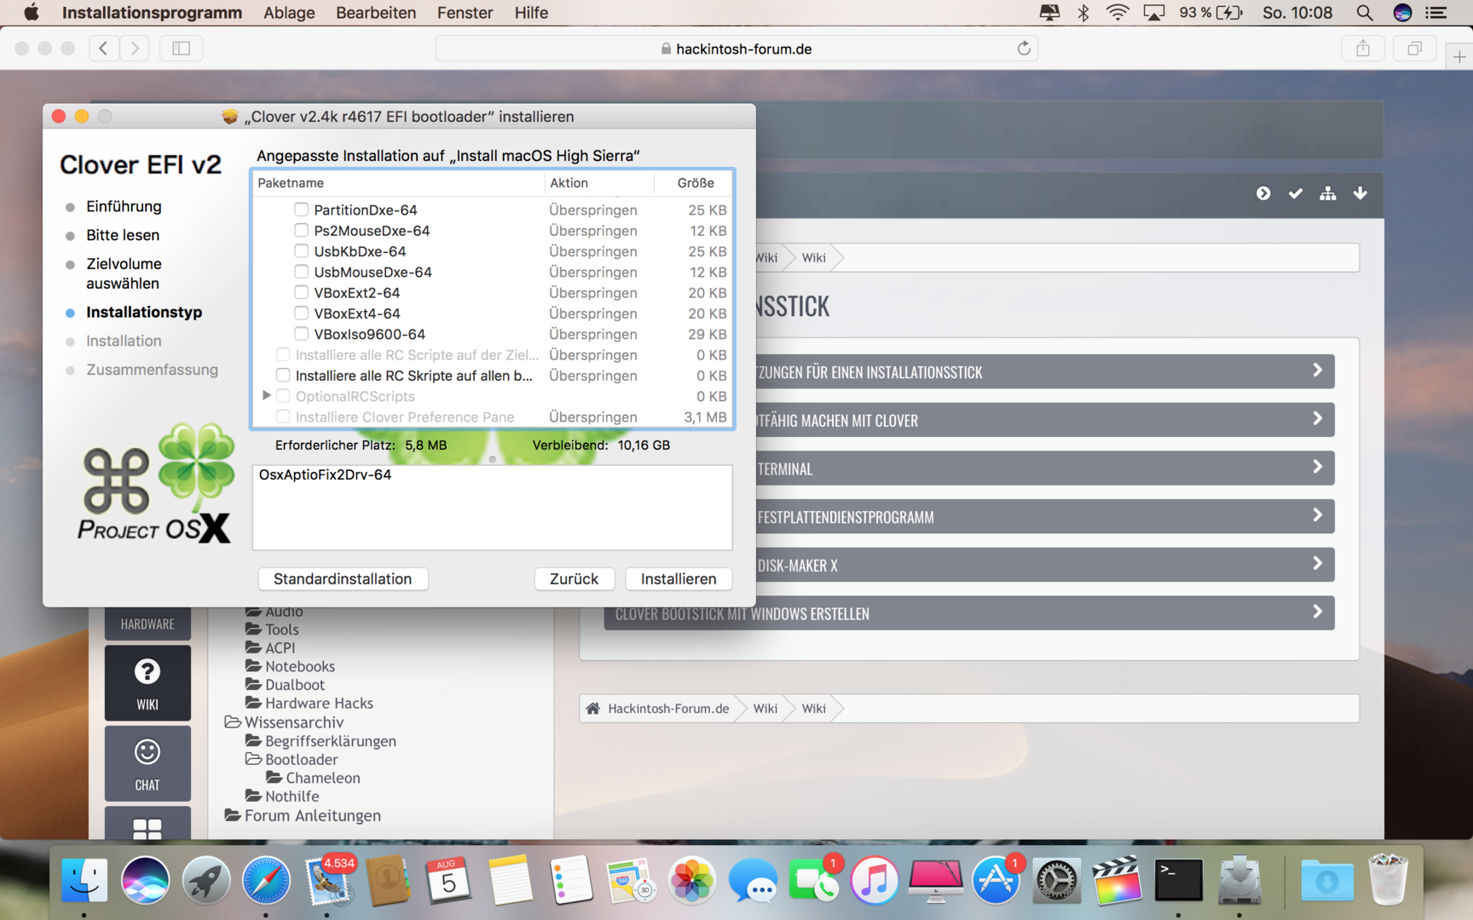The image size is (1473, 920).
Task: Open Spotlight search in menu bar
Action: (1364, 13)
